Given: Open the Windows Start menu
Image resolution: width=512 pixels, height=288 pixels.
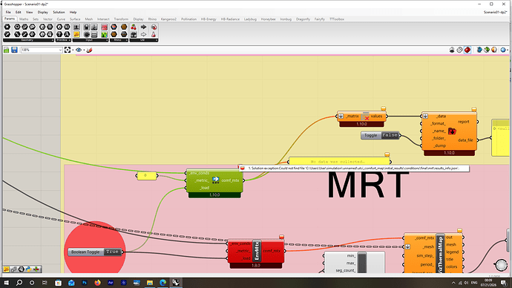Looking at the screenshot, I should point(6,283).
